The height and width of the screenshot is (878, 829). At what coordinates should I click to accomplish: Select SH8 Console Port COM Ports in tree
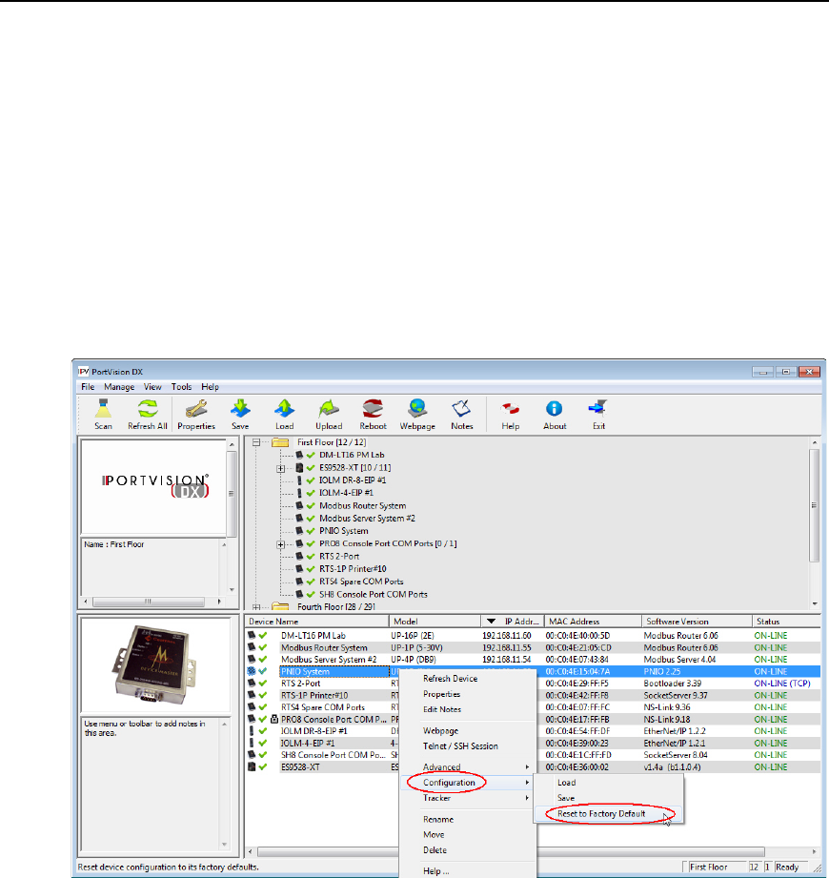(x=374, y=594)
